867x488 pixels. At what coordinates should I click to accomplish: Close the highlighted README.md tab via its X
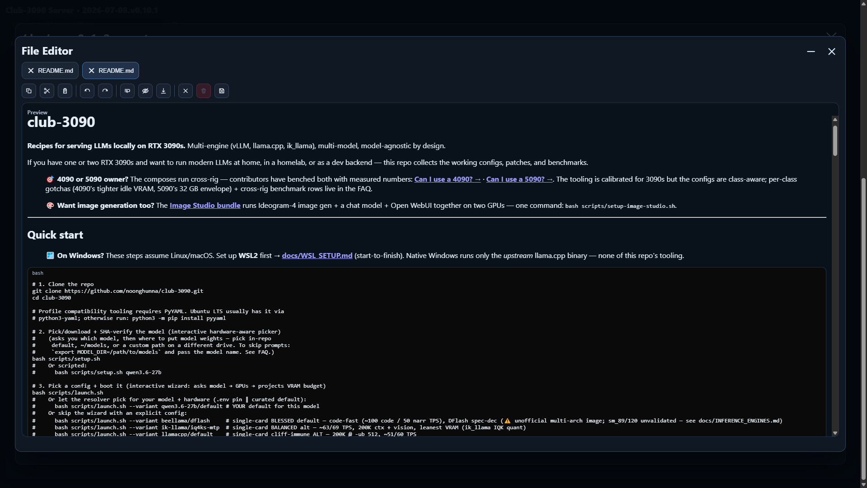[x=91, y=70]
